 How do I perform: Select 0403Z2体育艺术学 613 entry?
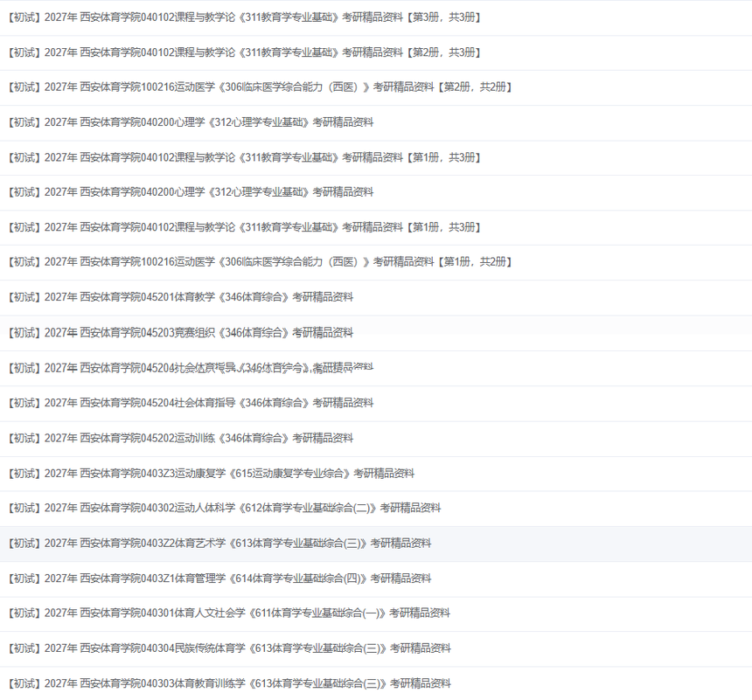tap(219, 544)
